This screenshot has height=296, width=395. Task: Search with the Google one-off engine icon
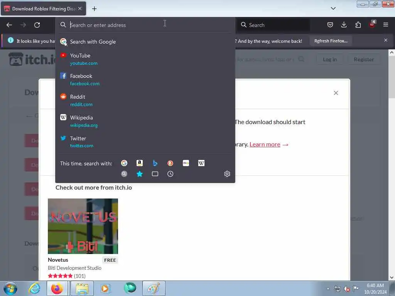[x=124, y=163]
